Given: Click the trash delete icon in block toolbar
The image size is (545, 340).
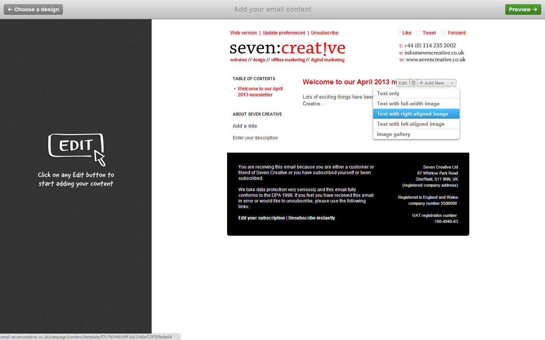Looking at the screenshot, I should pyautogui.click(x=413, y=83).
